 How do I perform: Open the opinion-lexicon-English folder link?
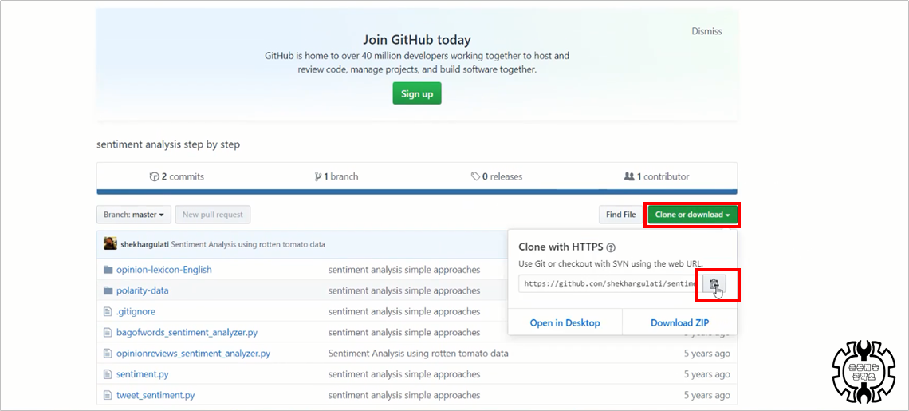point(164,270)
